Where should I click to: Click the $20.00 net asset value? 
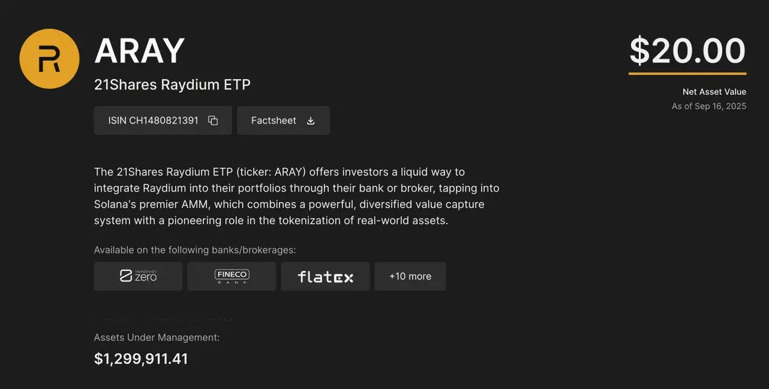(688, 51)
